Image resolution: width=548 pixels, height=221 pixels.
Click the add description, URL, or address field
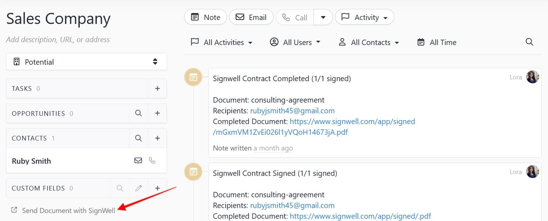pos(57,39)
